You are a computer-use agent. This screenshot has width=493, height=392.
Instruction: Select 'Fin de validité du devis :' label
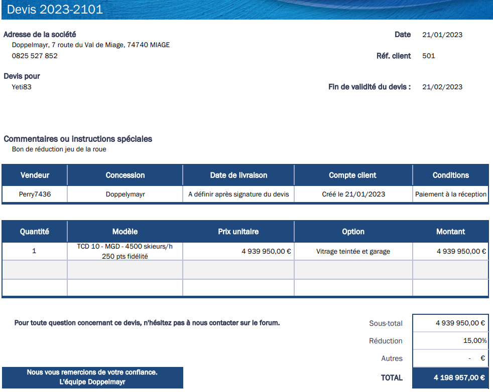coord(369,87)
